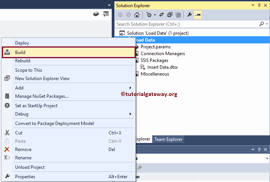The height and width of the screenshot is (182, 270).
Task: Click the Show All Files icon
Action: [178, 15]
